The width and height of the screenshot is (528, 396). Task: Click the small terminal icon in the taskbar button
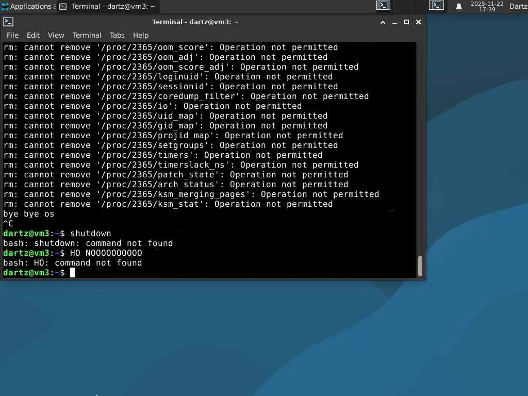[x=63, y=6]
